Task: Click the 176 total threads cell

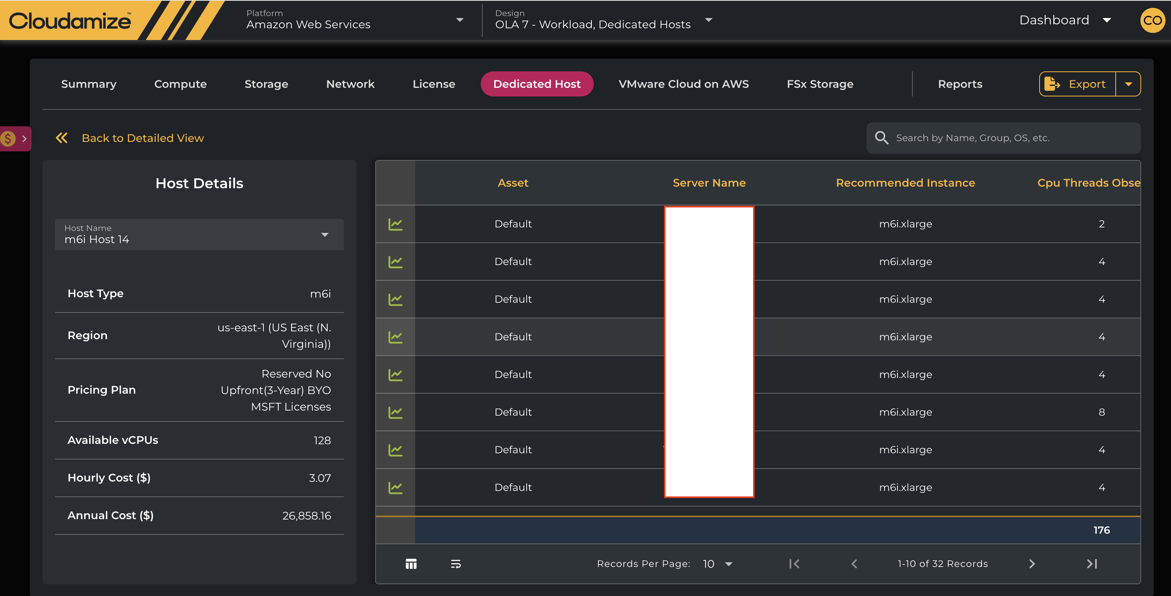Action: tap(1102, 530)
